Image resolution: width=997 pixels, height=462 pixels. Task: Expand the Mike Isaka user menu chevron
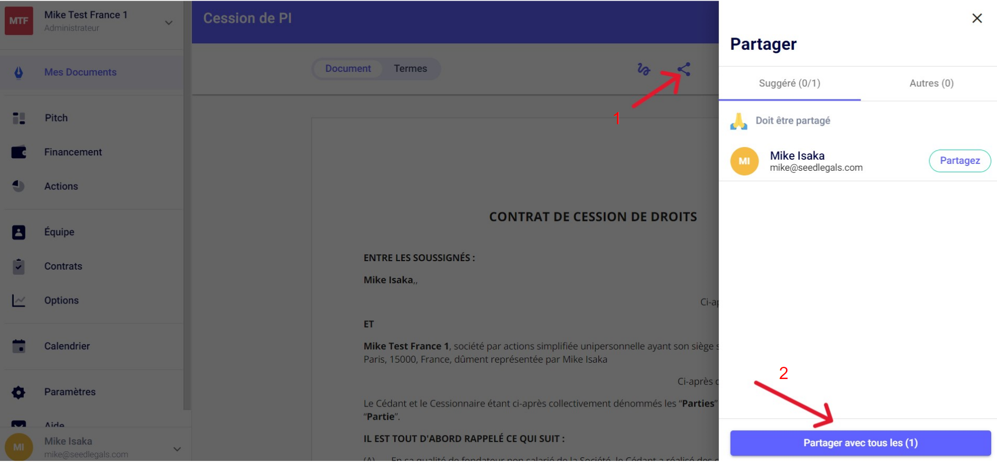pyautogui.click(x=177, y=449)
